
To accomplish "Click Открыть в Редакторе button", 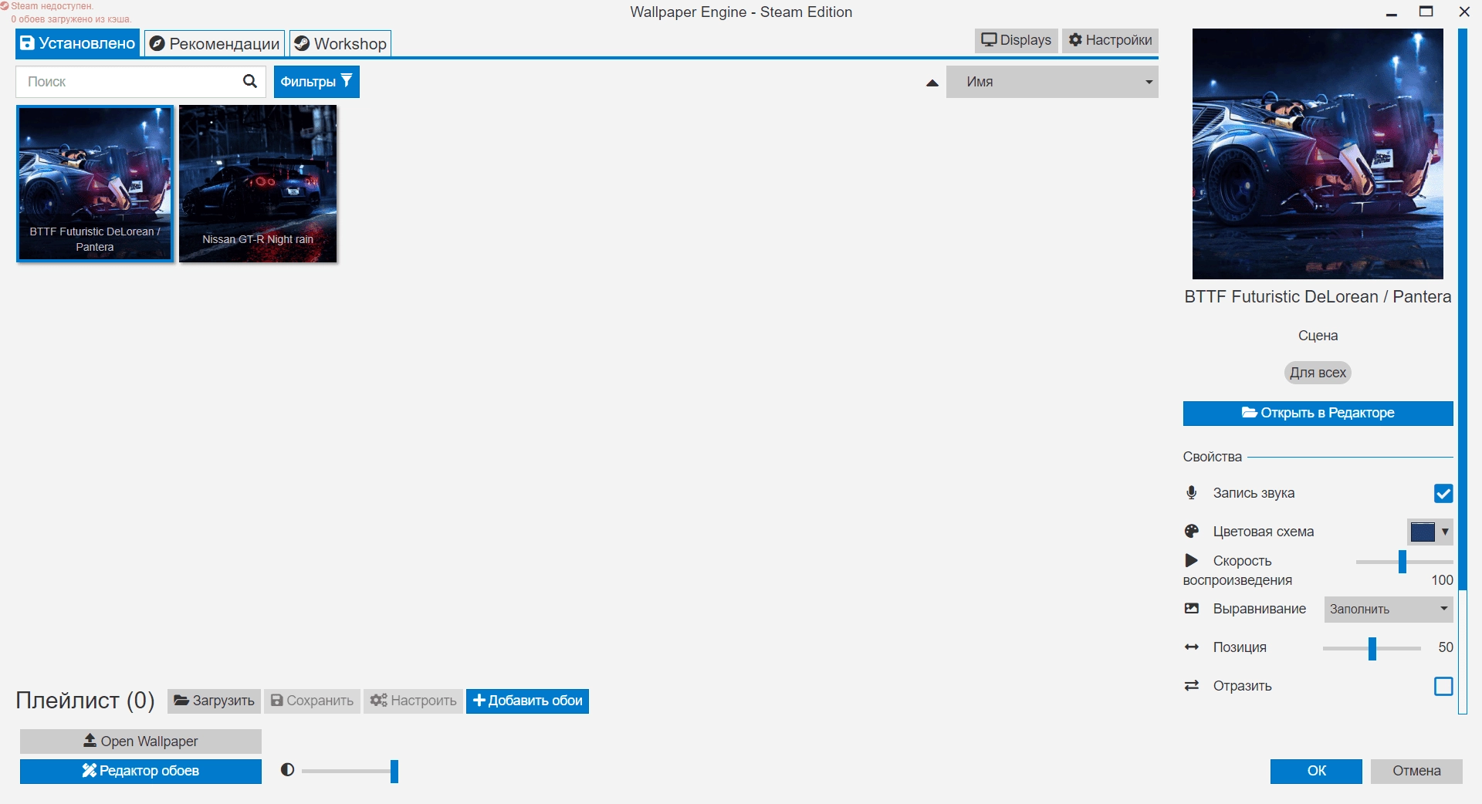I will [1318, 413].
